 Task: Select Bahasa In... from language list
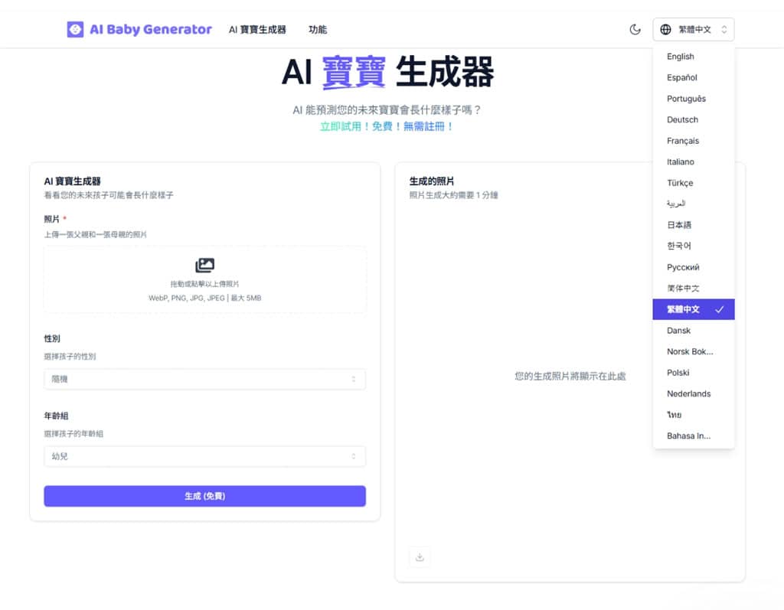pyautogui.click(x=694, y=436)
